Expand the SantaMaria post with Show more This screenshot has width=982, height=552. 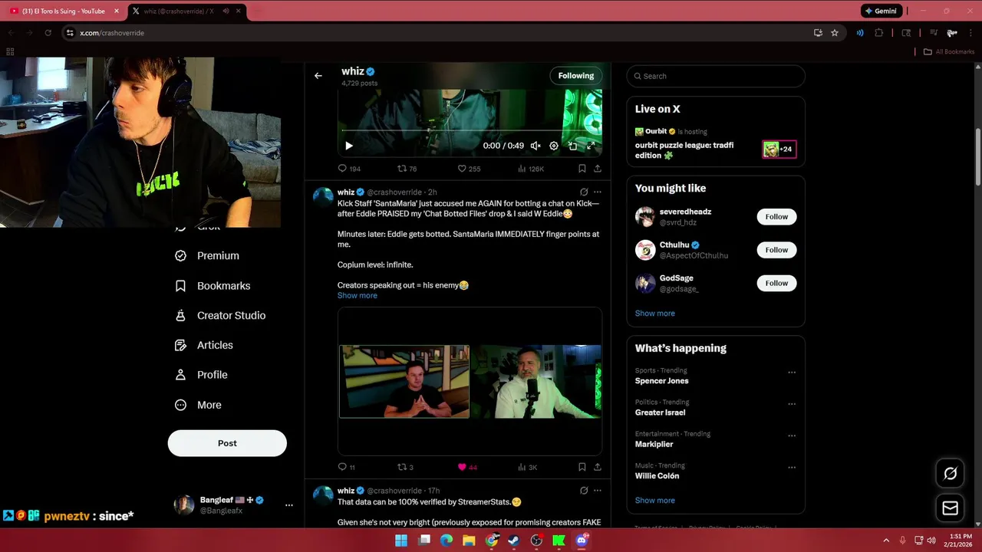coord(358,296)
